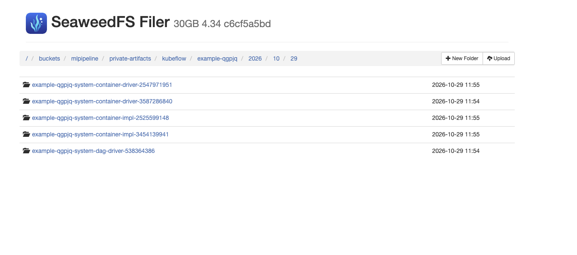Click timestamp of container-impl-3454139941 row
Viewport: 577px width, 255px height.
(x=456, y=134)
